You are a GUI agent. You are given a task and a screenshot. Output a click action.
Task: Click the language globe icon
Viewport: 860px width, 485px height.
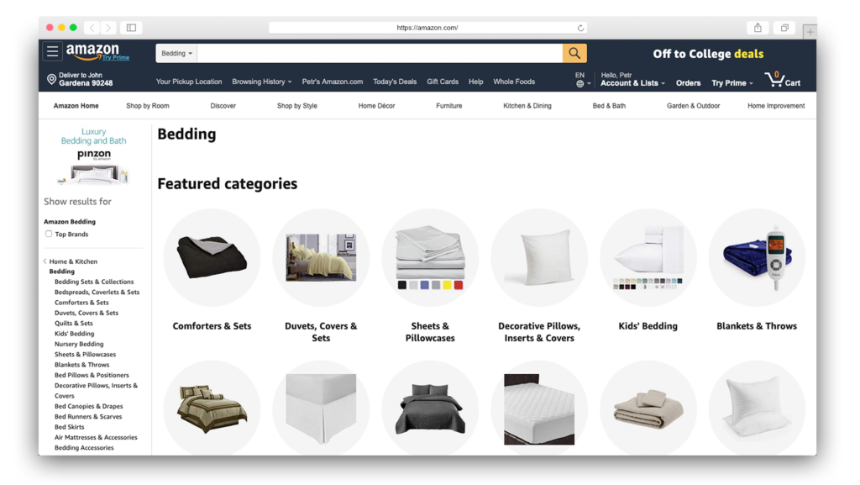click(579, 84)
